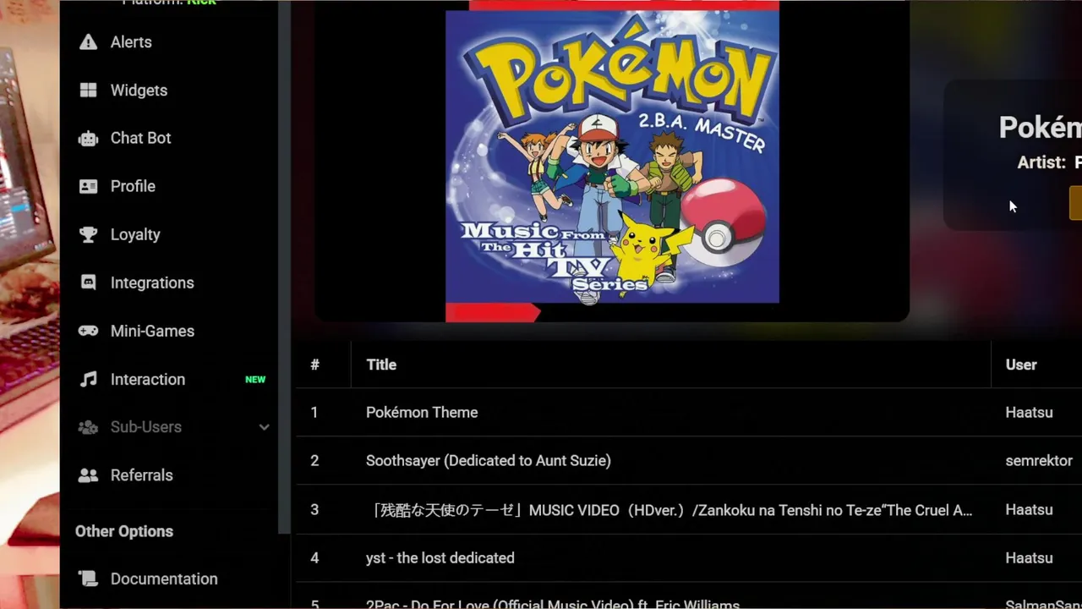
Task: Select yst - the lost dedicated row
Action: click(x=689, y=558)
